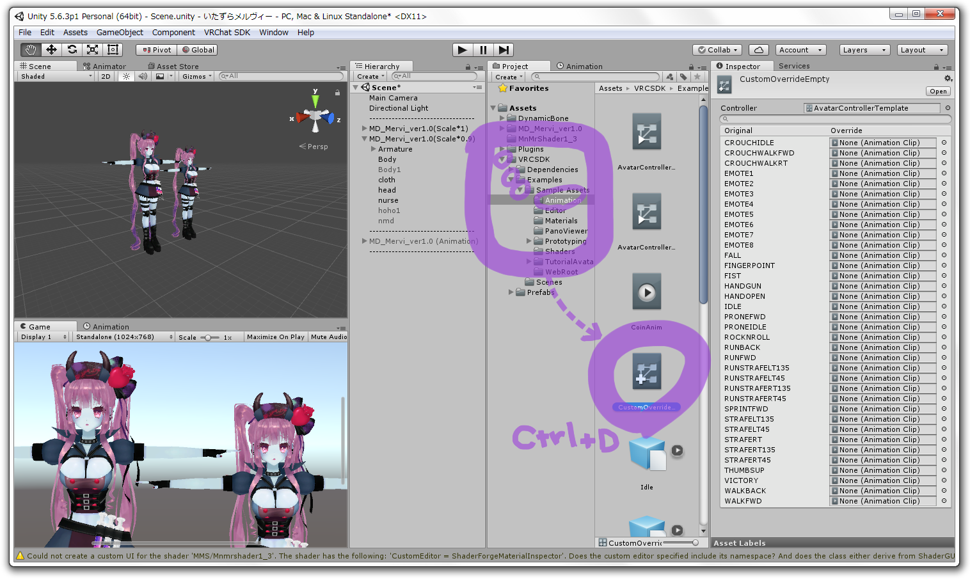Screen dimensions: 970x579
Task: Pick clip for CROUCHIDLE override
Action: [x=944, y=143]
